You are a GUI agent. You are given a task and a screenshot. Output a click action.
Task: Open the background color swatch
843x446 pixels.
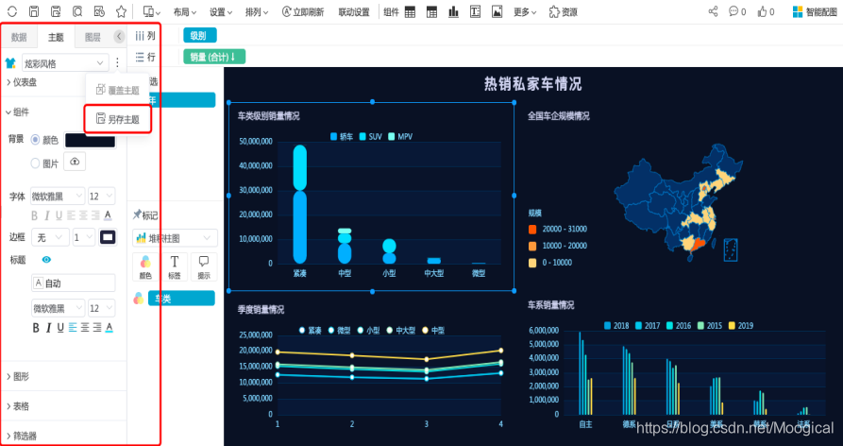(x=90, y=140)
